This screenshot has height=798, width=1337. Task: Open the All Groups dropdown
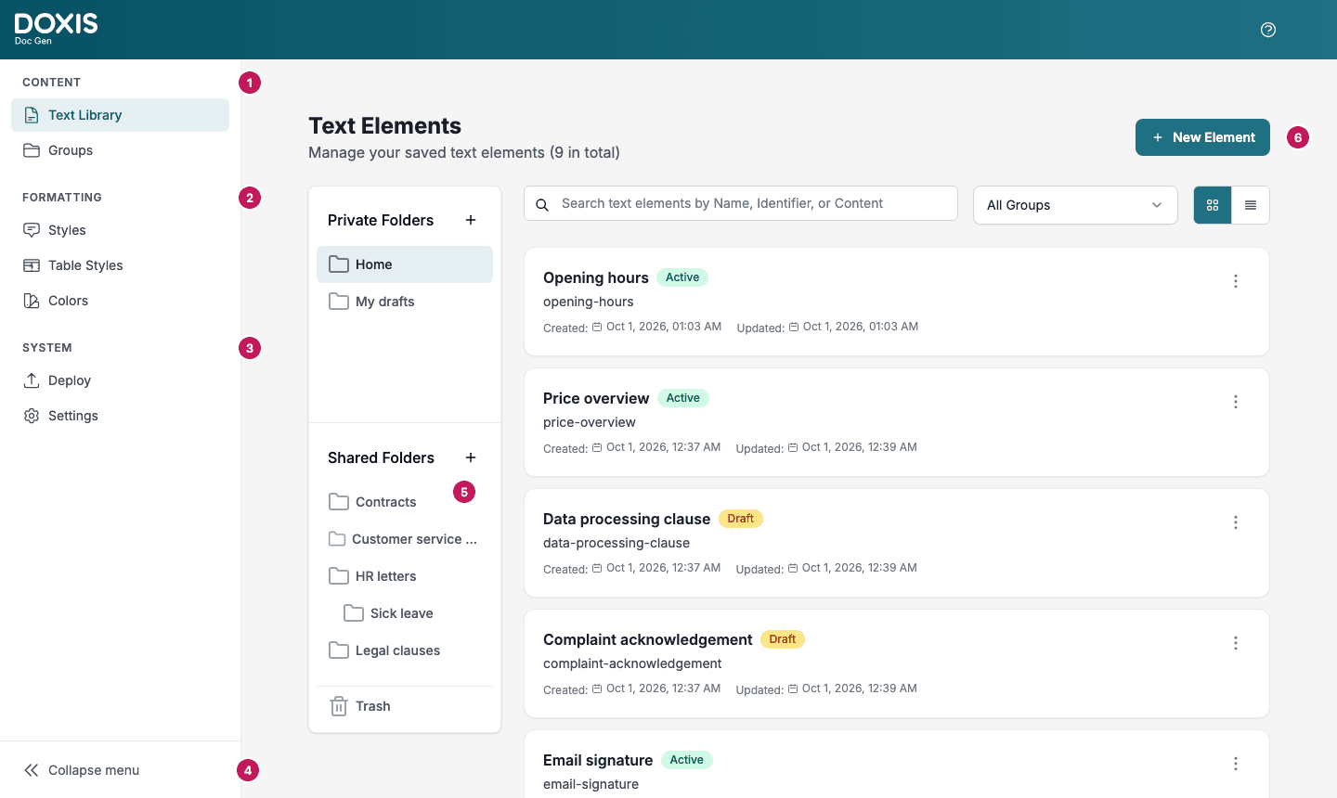click(1075, 205)
